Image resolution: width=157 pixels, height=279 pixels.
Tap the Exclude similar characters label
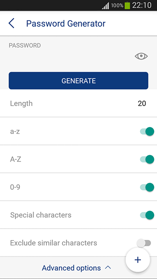pos(54,243)
